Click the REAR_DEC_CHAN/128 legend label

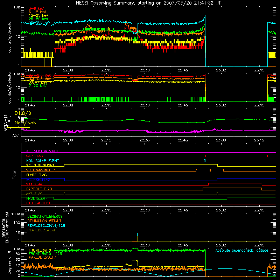(46, 225)
